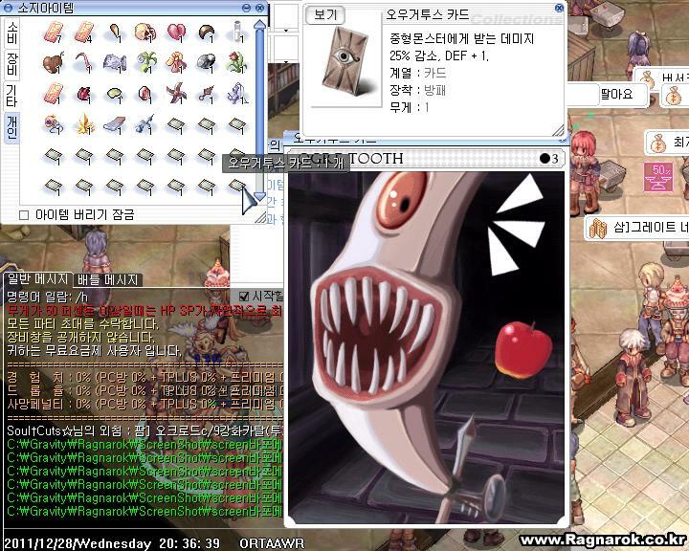Select the flame item in inventory

(83, 123)
